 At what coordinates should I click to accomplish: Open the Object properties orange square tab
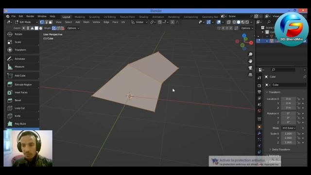(x=259, y=127)
